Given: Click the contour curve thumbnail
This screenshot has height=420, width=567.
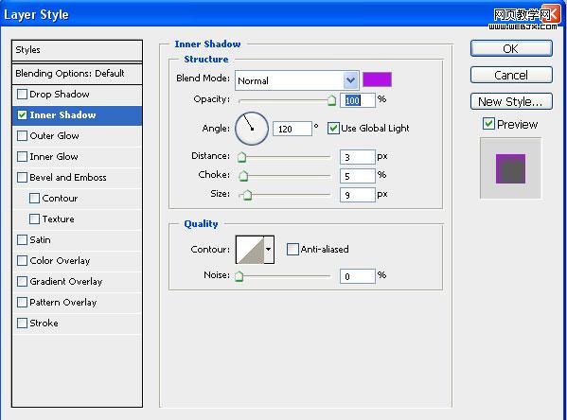Looking at the screenshot, I should point(250,250).
